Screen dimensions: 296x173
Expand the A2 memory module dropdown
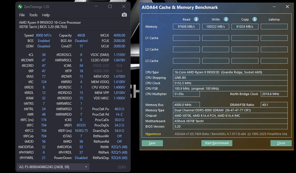click(x=53, y=167)
